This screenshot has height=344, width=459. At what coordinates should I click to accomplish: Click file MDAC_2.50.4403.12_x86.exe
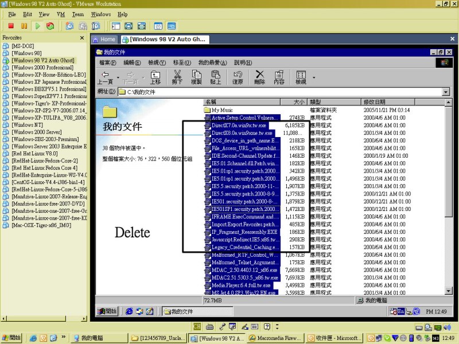pos(244,269)
